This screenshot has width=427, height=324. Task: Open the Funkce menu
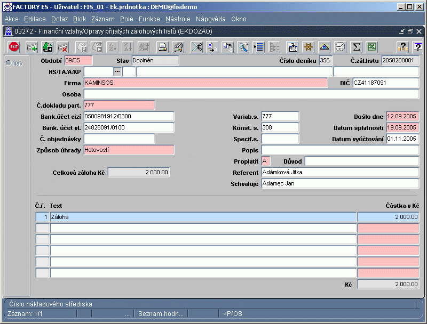(x=149, y=19)
